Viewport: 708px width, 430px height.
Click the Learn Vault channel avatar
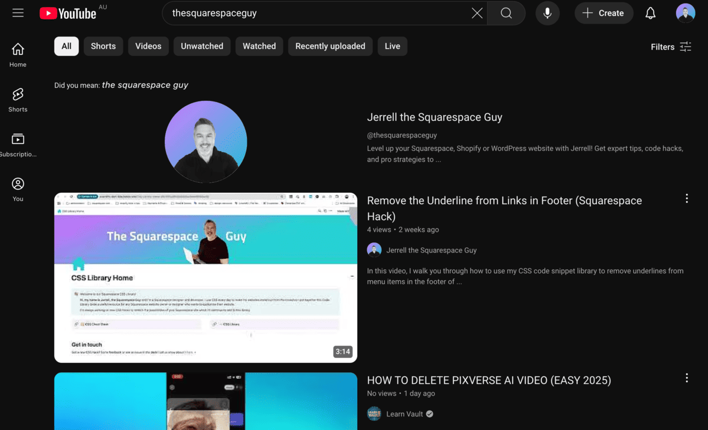click(x=374, y=413)
